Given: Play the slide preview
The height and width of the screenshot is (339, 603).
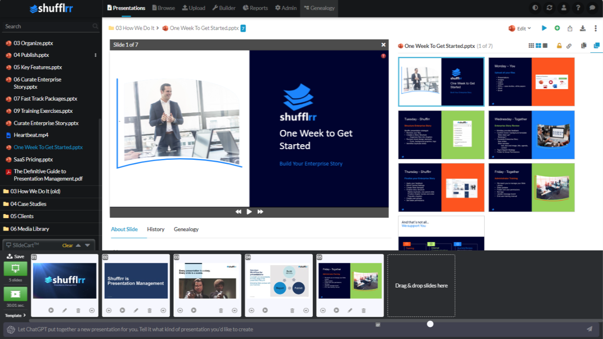Looking at the screenshot, I should (x=249, y=212).
